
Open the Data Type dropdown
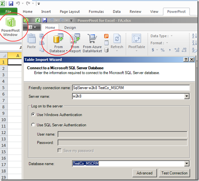pyautogui.click(x=172, y=36)
